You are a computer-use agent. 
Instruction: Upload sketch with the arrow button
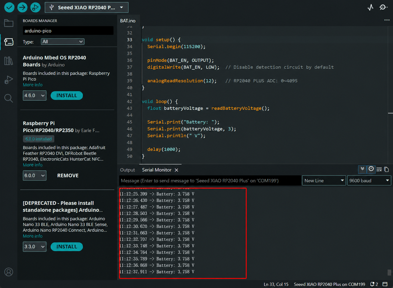pyautogui.click(x=23, y=7)
